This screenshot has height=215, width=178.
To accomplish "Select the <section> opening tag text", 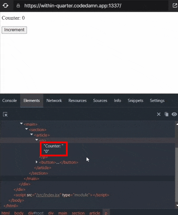I will tap(38, 129).
